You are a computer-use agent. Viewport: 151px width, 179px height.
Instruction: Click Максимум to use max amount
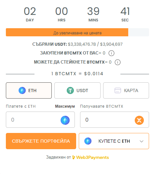[x=65, y=106]
